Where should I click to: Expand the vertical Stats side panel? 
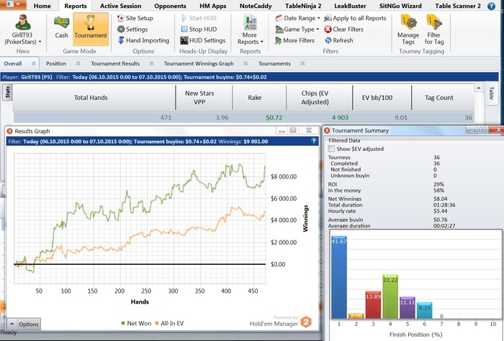[7, 92]
